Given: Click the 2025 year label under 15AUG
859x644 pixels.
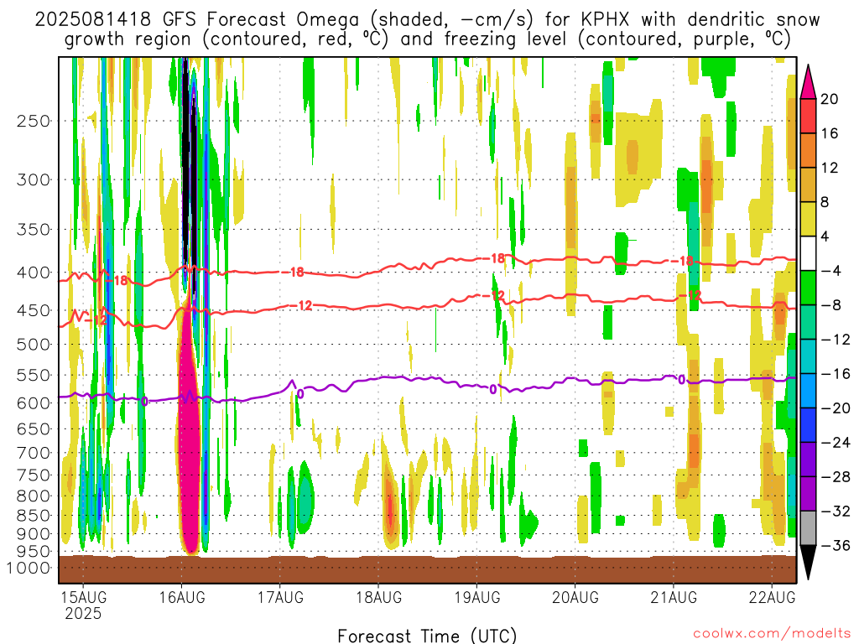Looking at the screenshot, I should click(83, 613).
